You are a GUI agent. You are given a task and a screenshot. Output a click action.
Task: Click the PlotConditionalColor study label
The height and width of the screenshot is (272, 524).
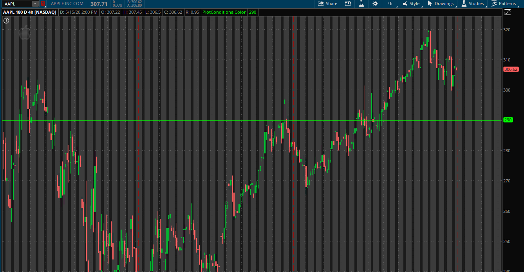(224, 12)
